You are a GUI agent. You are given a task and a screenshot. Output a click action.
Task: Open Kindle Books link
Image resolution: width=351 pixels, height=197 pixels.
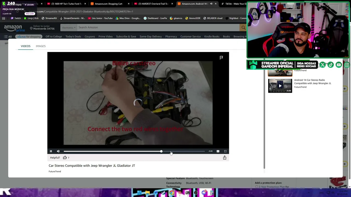[212, 37]
